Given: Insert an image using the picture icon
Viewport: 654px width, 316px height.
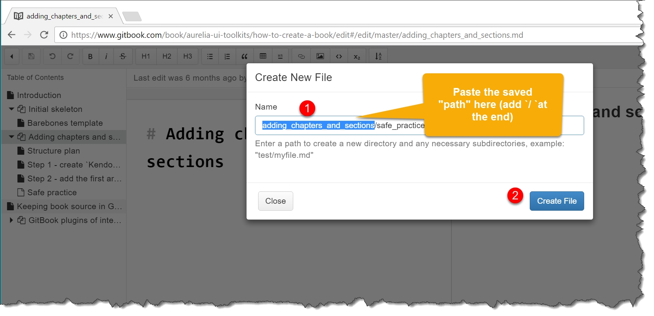Looking at the screenshot, I should [320, 56].
